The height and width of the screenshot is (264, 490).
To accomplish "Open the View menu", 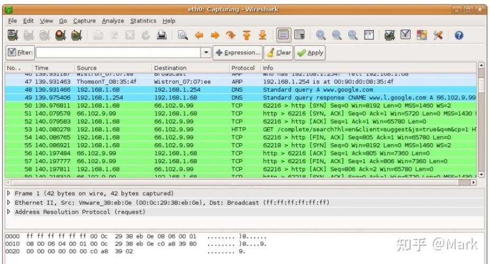I will [46, 21].
